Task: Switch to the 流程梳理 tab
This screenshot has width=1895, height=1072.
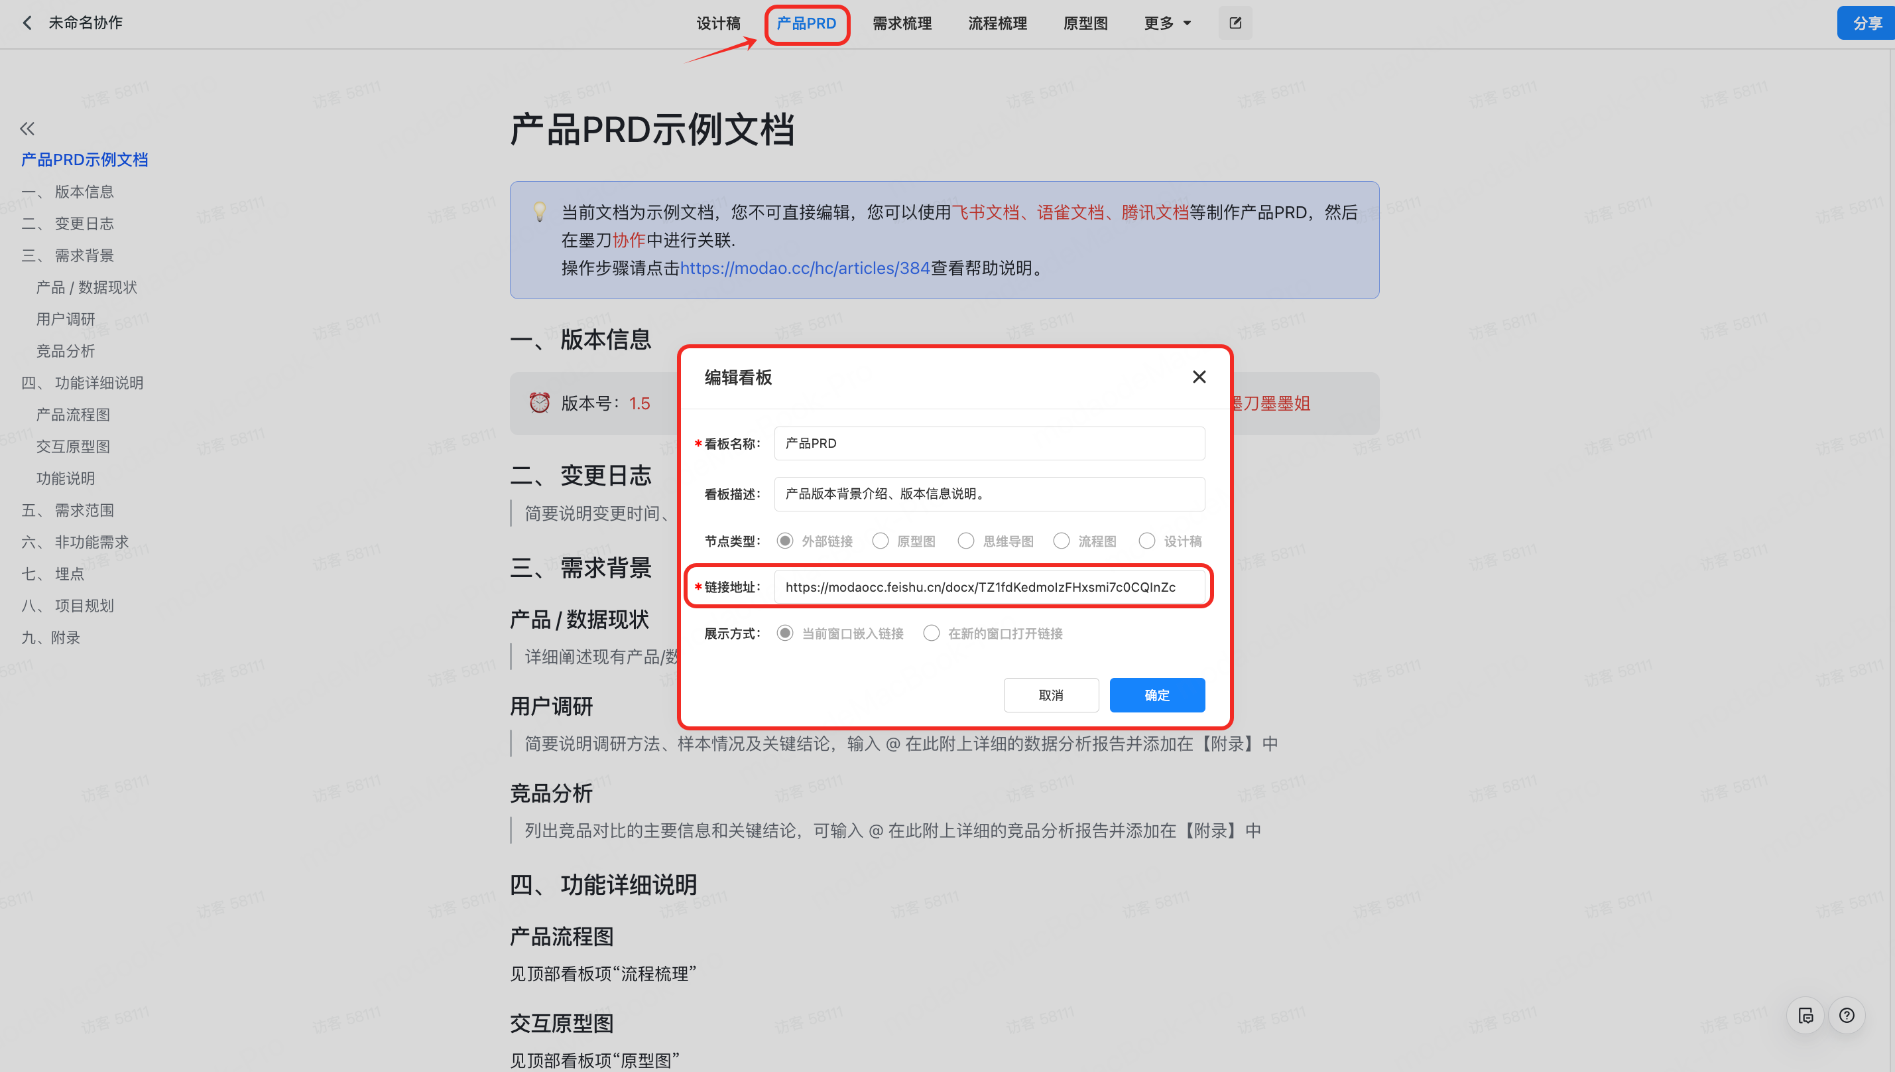Action: point(997,24)
